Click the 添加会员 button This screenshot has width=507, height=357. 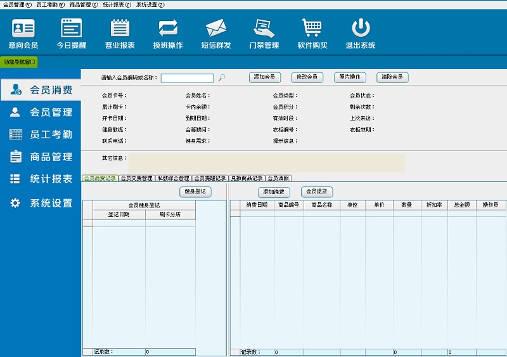pyautogui.click(x=264, y=77)
